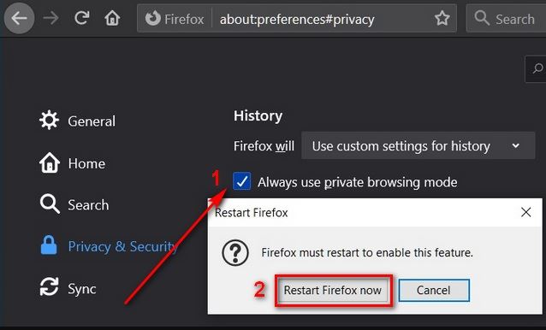Click the forward navigation arrow
546x330 pixels.
(x=50, y=19)
